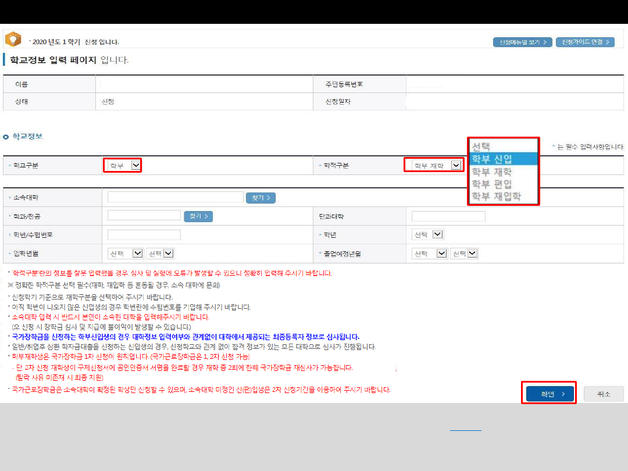
Task: Click the orange lightbulb icon beside the semester notice
Action: point(13,40)
